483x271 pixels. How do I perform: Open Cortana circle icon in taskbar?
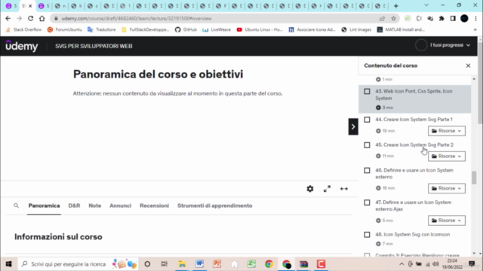[x=147, y=264]
